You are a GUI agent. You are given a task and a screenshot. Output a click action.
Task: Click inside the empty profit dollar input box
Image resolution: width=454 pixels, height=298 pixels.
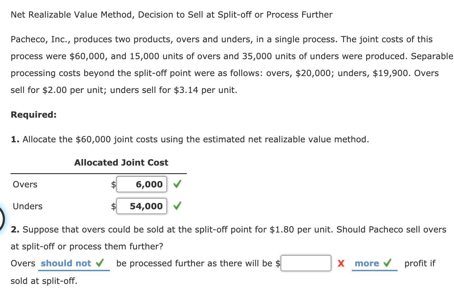coord(306,263)
